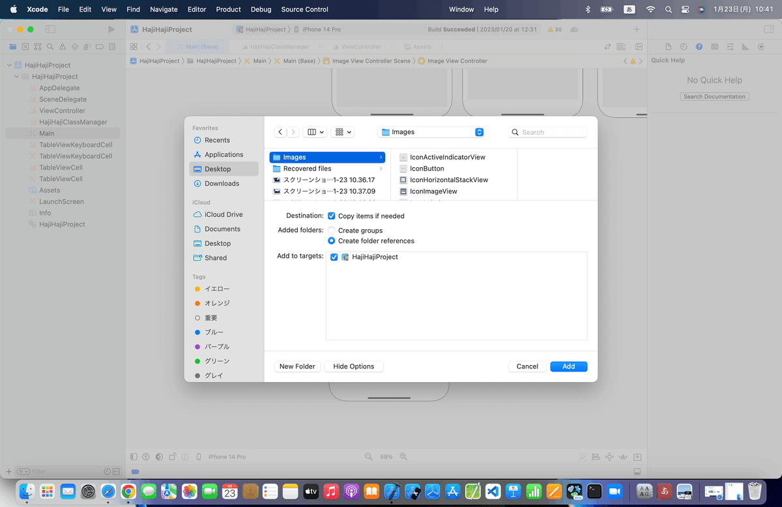Screen dimensions: 782x507
Task: Collapse the HajiHajiProject root disclosure triangle
Action: click(x=10, y=65)
